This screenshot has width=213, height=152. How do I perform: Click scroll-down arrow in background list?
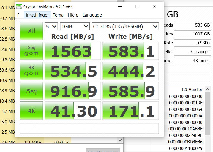pos(120,140)
